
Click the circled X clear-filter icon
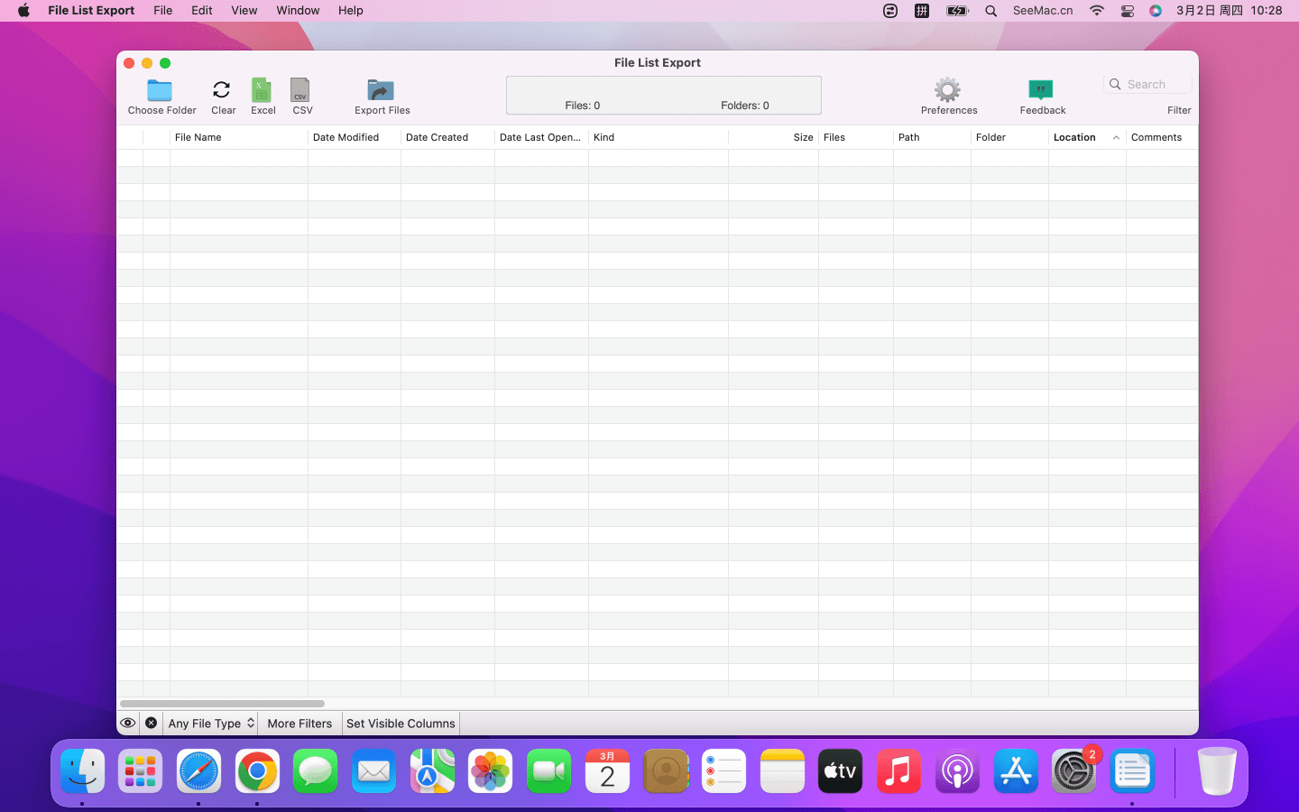152,723
